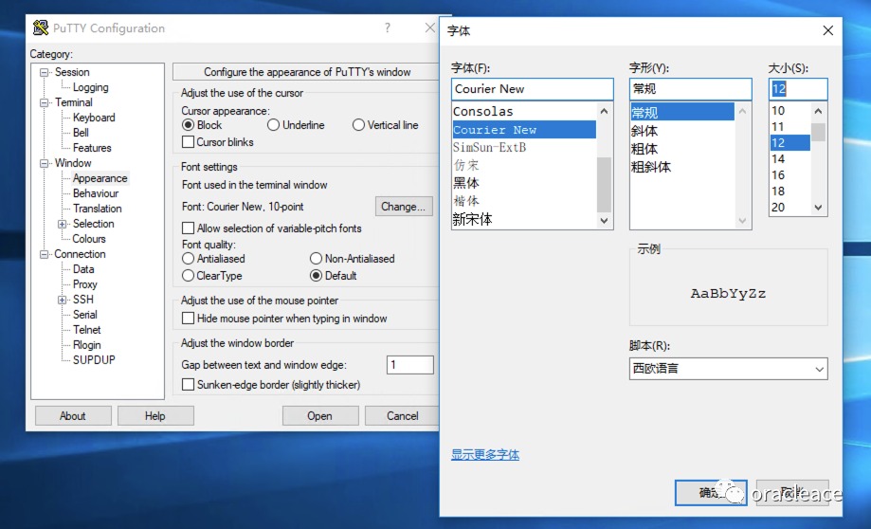Collapse the Connection tree node

(44, 254)
